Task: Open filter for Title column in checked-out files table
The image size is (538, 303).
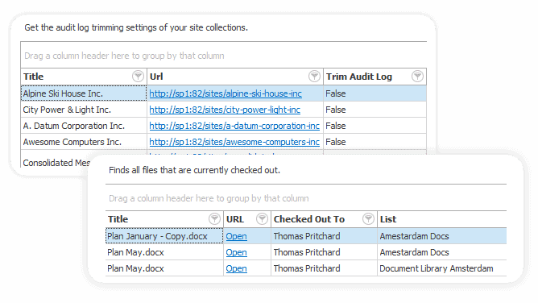Action: click(214, 218)
